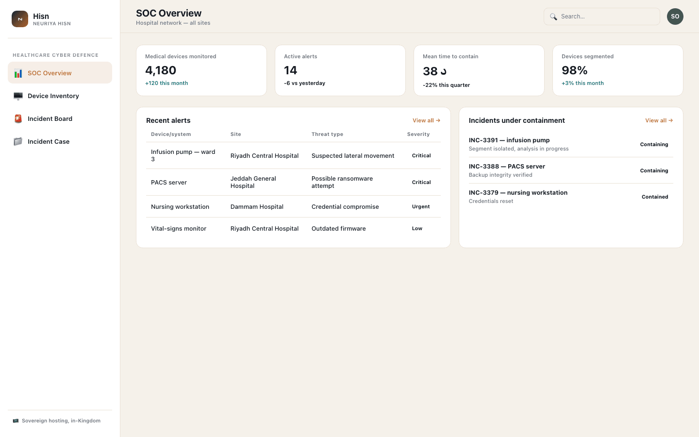Click the Hisn logo icon
Image resolution: width=699 pixels, height=437 pixels.
[x=20, y=19]
